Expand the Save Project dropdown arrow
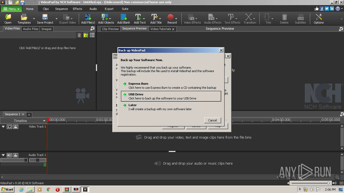Viewport: 344px width, 193px height. tap(56, 19)
